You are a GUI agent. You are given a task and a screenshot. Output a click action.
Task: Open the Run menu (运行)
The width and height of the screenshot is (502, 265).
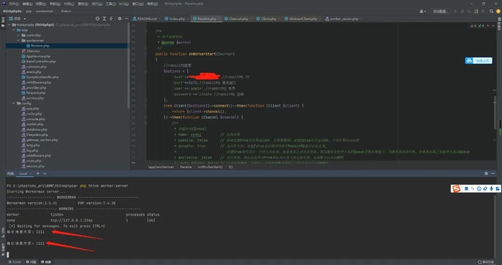(x=97, y=4)
